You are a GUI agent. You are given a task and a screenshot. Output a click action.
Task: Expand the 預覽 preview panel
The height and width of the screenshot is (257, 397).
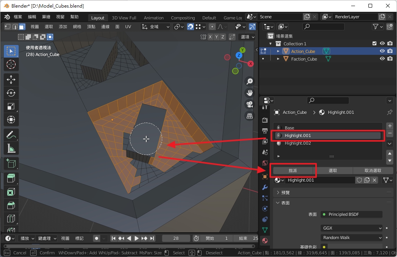point(278,193)
